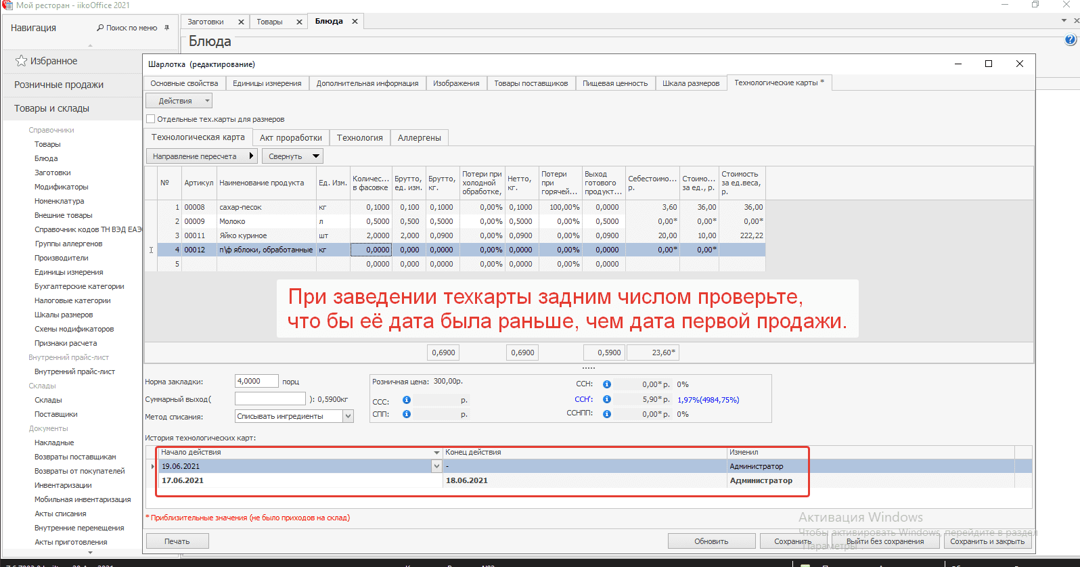Screen dimensions: 1080x567
Task: Enable Отдельные тех.карты для размеров checkbox
Action: 151,119
